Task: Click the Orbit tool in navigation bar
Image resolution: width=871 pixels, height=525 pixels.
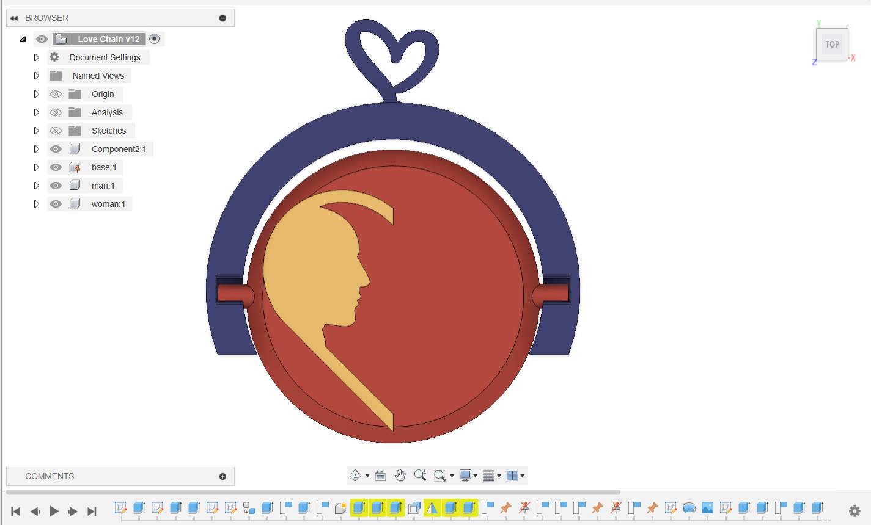Action: tap(355, 476)
